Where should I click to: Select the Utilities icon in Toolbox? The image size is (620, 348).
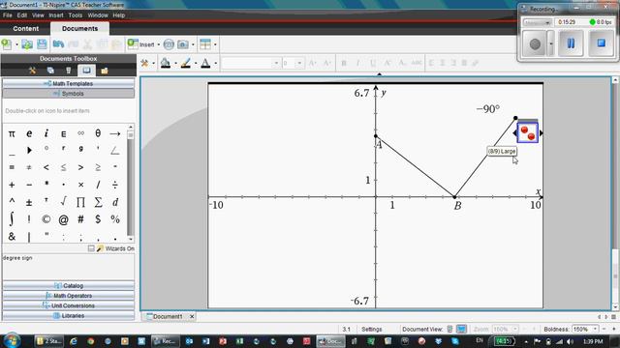[86, 71]
